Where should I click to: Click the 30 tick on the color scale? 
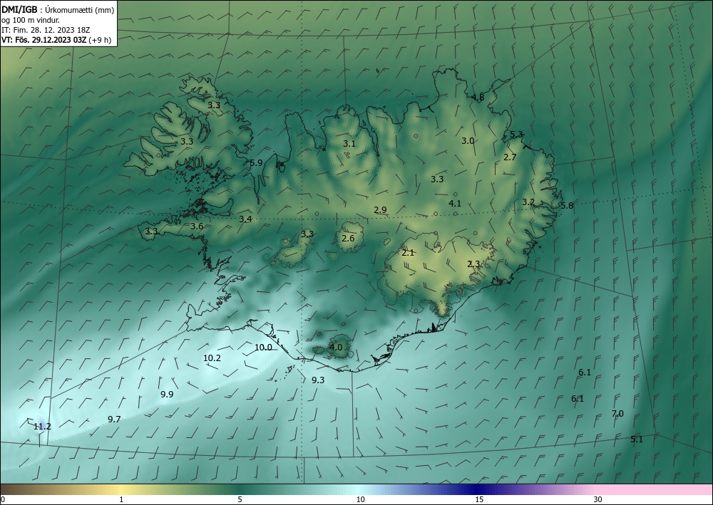coord(598,499)
